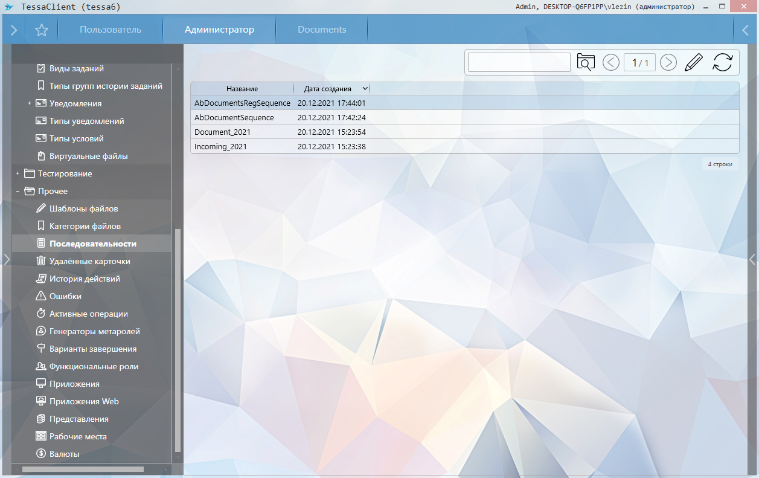Click the sidebar vertical scrollbar

point(177,338)
